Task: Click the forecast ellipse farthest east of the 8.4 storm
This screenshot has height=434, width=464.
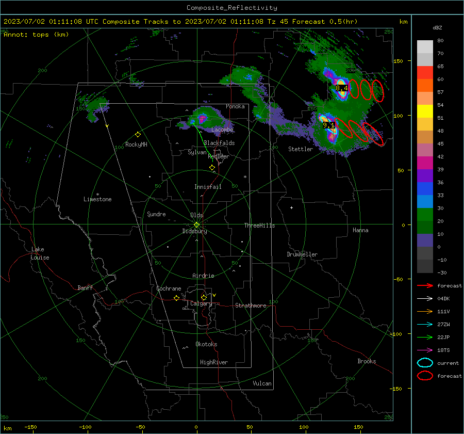Action: (x=377, y=91)
